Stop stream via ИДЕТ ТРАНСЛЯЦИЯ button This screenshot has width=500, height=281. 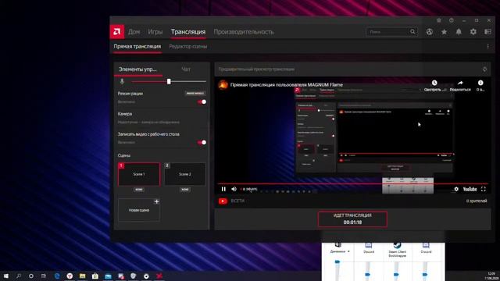pos(352,219)
